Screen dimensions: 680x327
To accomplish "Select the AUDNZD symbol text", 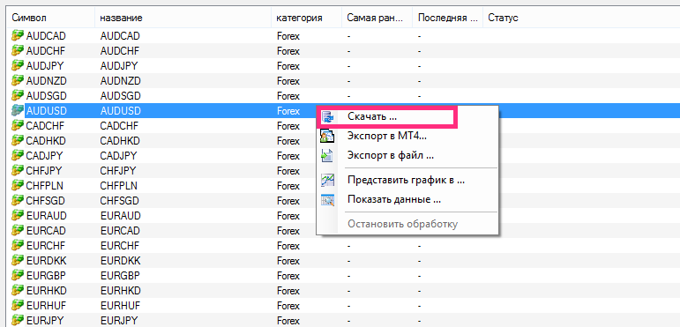I will (x=47, y=80).
